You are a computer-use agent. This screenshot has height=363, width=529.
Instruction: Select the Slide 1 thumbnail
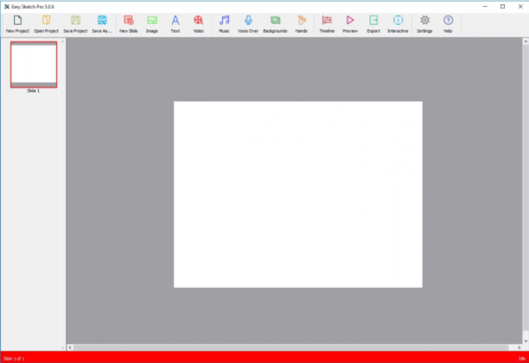click(34, 65)
